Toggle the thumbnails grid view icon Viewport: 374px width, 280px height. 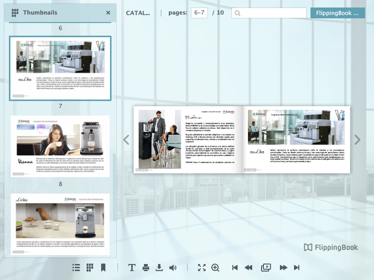89,267
